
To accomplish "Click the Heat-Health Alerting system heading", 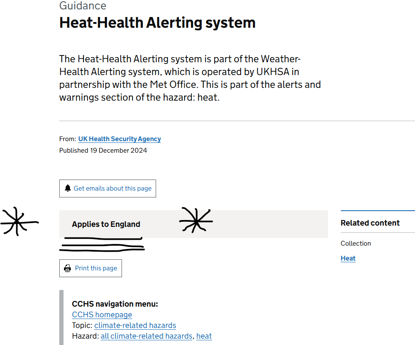I will (157, 23).
